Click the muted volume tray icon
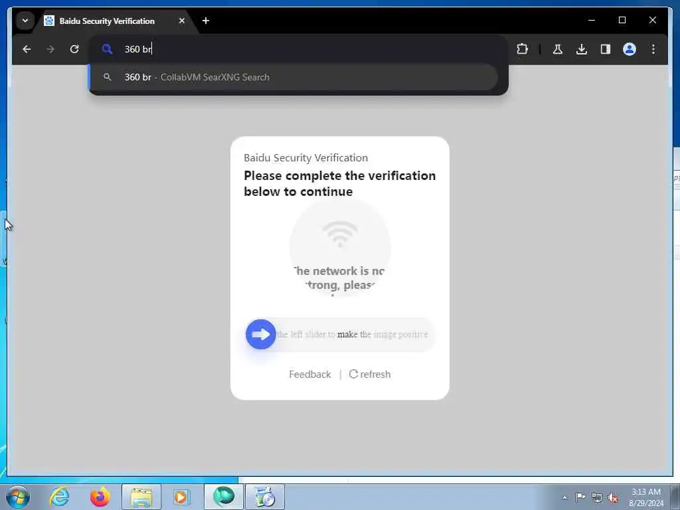The image size is (680, 510). click(x=613, y=498)
